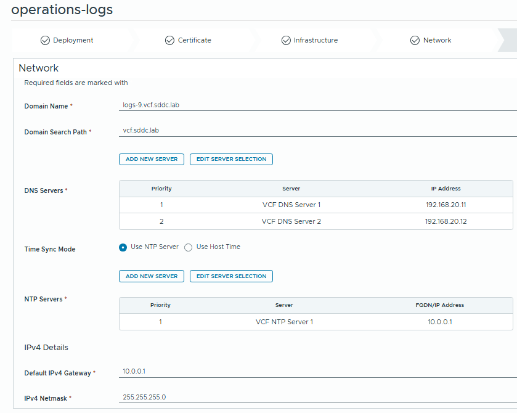Image resolution: width=517 pixels, height=413 pixels.
Task: Select the Use NTP Server option
Action: (123, 247)
